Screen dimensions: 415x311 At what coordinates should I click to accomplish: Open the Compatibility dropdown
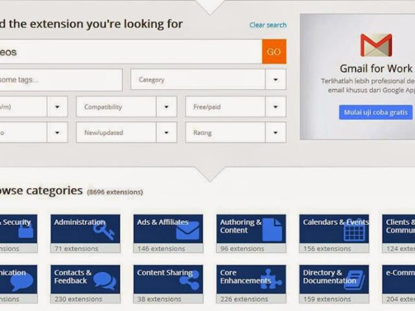[126, 107]
